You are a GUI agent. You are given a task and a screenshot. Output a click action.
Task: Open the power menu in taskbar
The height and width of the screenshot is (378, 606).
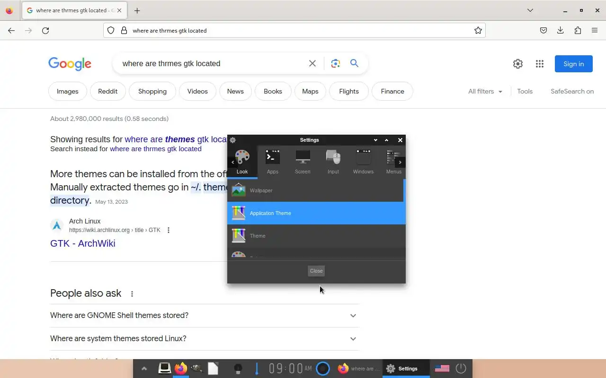461,369
